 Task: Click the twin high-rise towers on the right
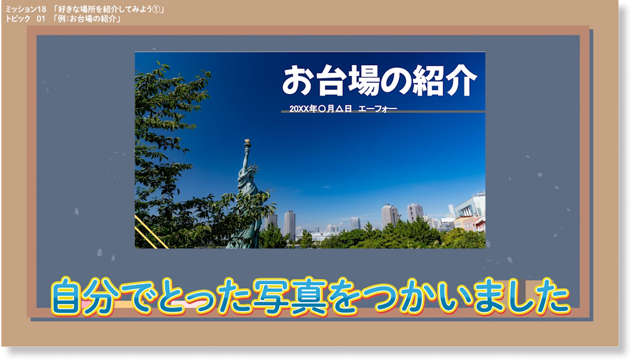pyautogui.click(x=401, y=214)
